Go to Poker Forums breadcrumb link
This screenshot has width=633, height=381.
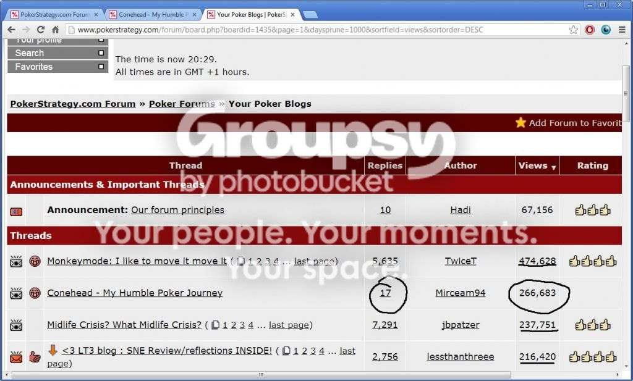click(182, 104)
